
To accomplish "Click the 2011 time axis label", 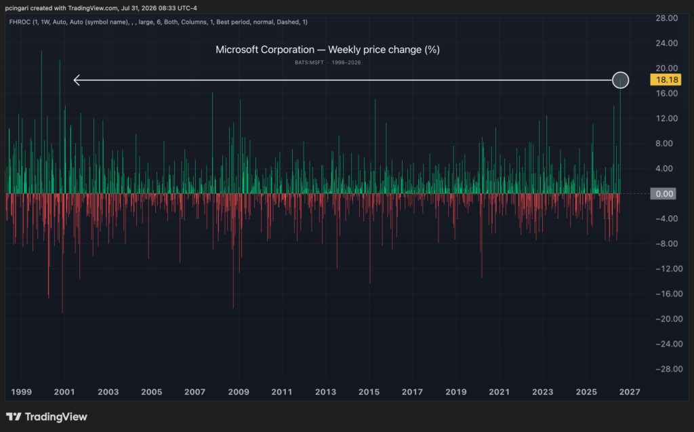I will click(282, 392).
